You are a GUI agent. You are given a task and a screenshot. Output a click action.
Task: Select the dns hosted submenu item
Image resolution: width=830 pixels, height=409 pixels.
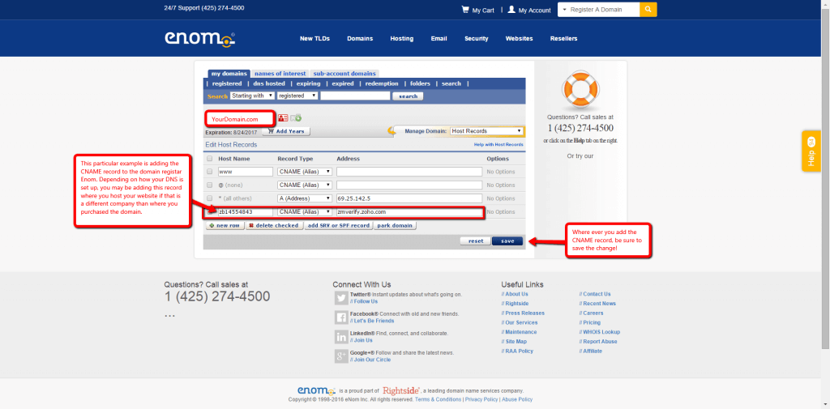pos(269,83)
